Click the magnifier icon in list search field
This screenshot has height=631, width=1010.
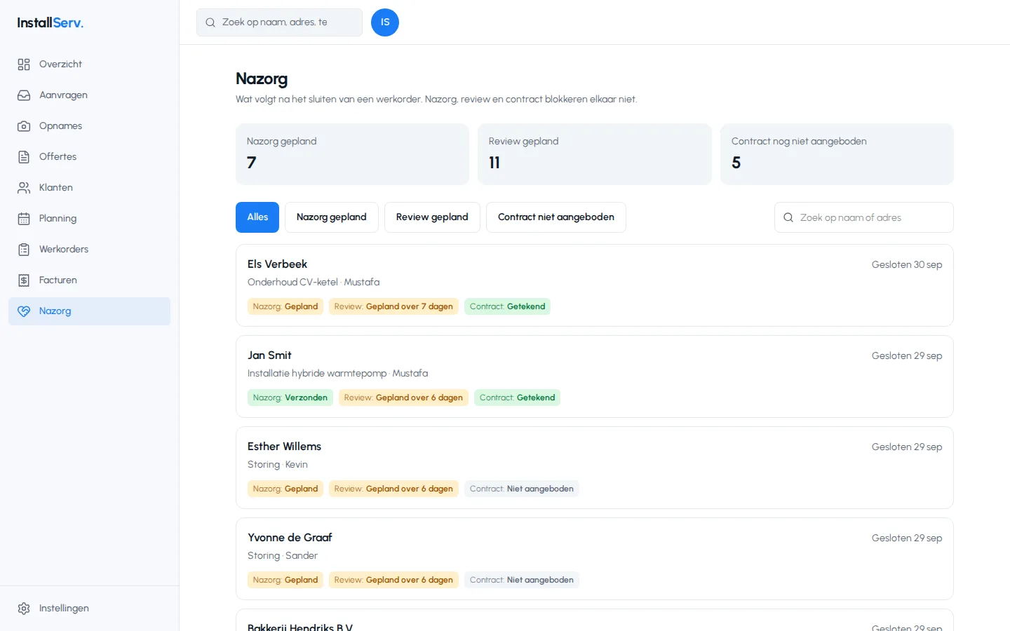coord(788,217)
